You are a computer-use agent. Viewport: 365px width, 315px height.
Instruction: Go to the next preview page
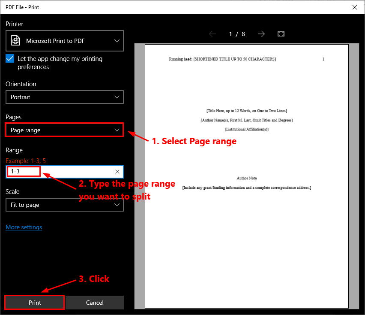point(261,34)
